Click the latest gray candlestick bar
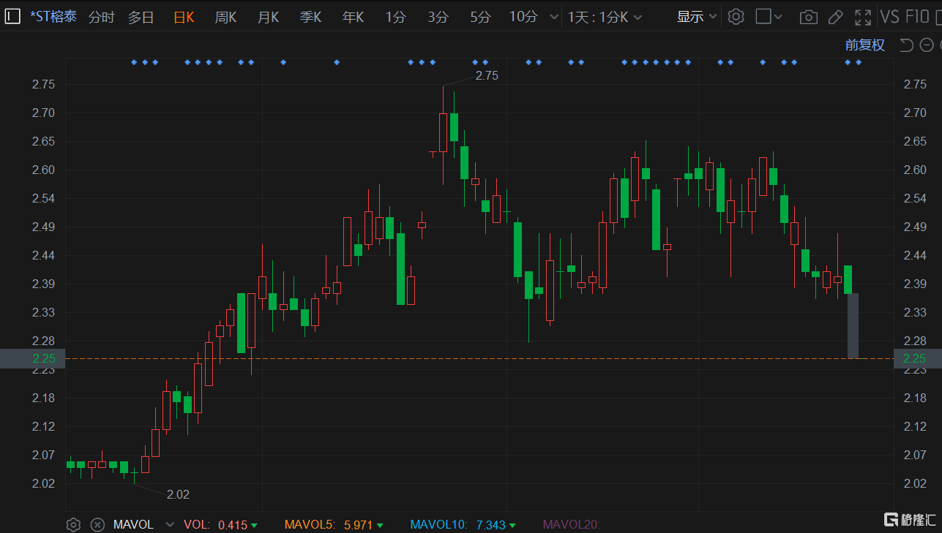 pyautogui.click(x=853, y=325)
